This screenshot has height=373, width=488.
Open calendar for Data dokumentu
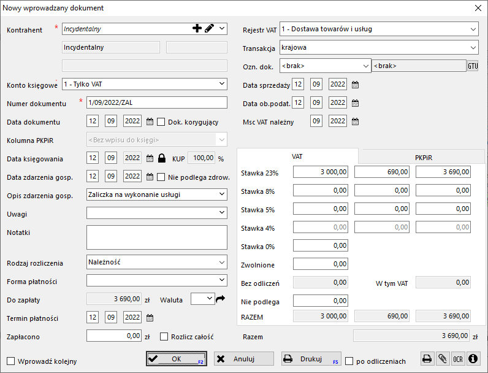(x=150, y=122)
